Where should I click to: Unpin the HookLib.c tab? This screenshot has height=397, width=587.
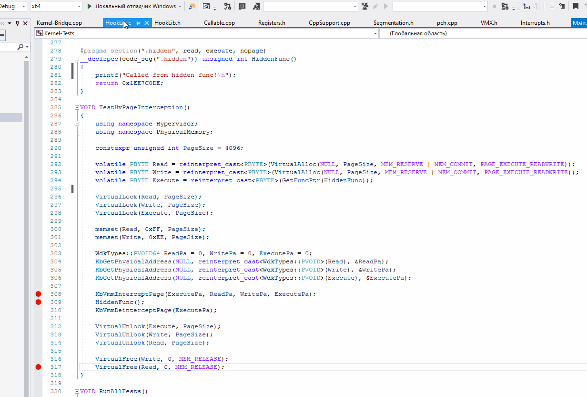tap(138, 22)
